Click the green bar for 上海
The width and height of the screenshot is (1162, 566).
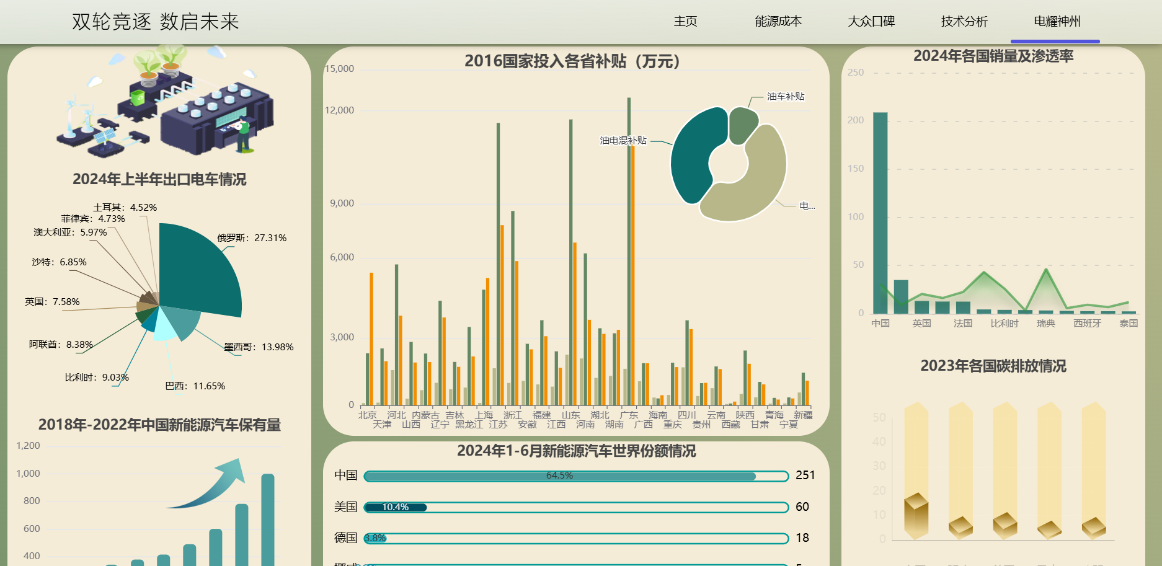(484, 347)
